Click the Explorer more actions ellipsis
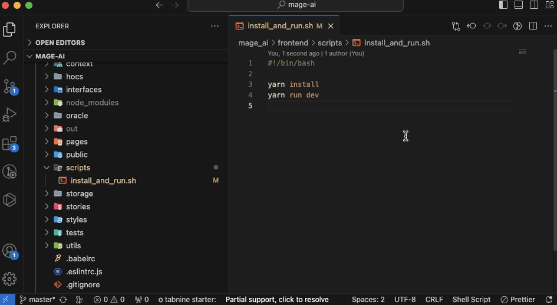 pos(215,26)
